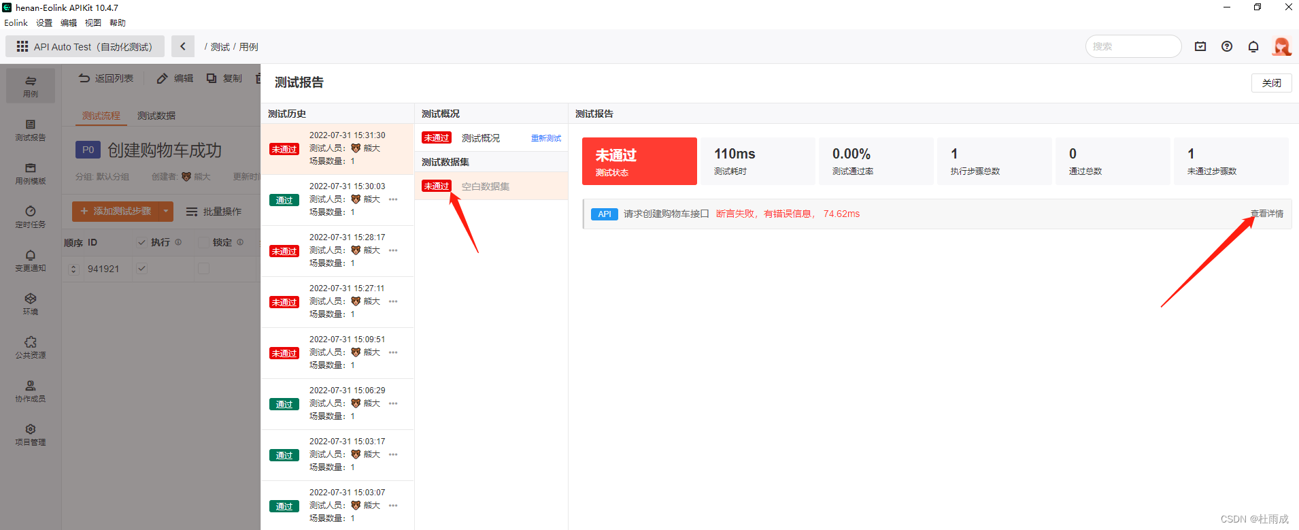
Task: Click the red 未通过 测试状态 card
Action: 639,161
